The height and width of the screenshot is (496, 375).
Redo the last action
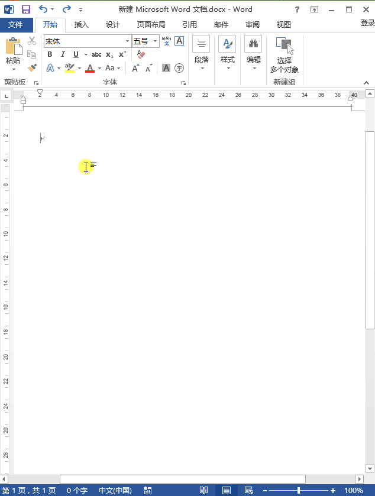(67, 9)
